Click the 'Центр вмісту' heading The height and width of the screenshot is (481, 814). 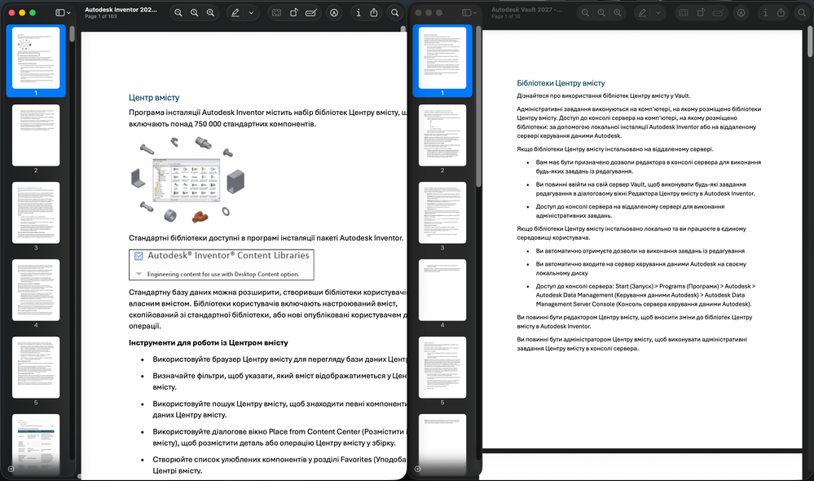154,98
